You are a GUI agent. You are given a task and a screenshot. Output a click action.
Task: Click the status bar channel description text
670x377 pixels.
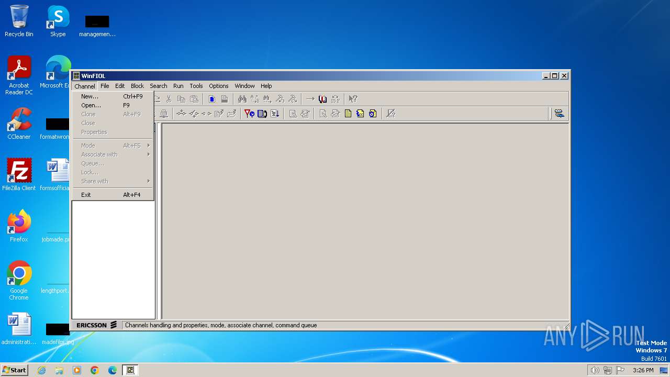click(x=221, y=325)
